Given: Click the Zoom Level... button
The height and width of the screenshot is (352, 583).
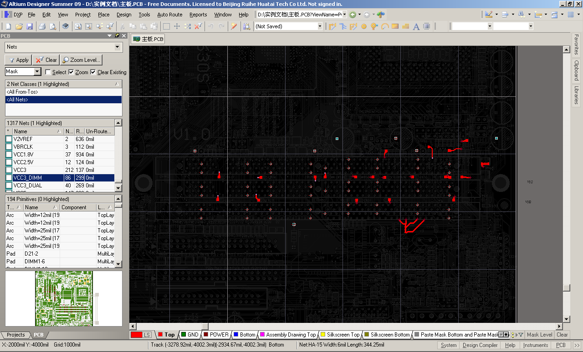Looking at the screenshot, I should (81, 60).
